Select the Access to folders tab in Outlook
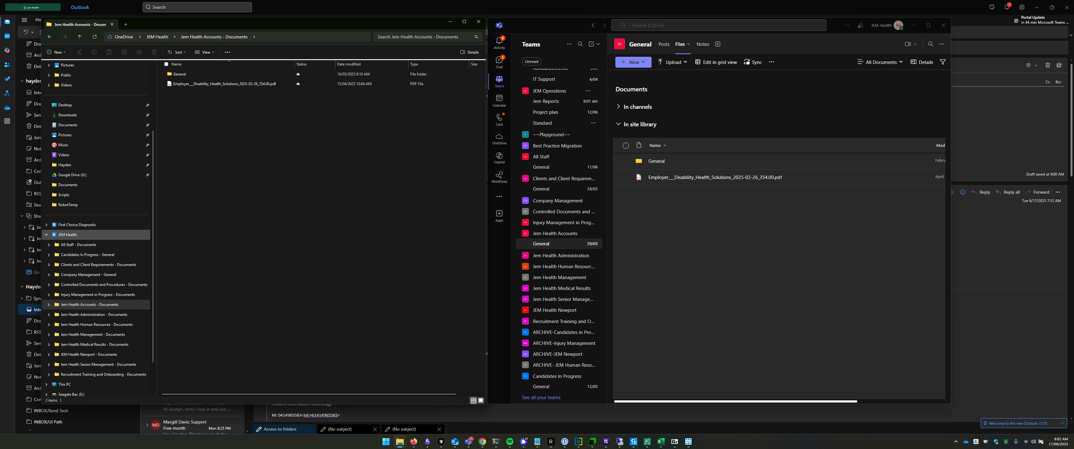This screenshot has width=1074, height=449. 284,429
